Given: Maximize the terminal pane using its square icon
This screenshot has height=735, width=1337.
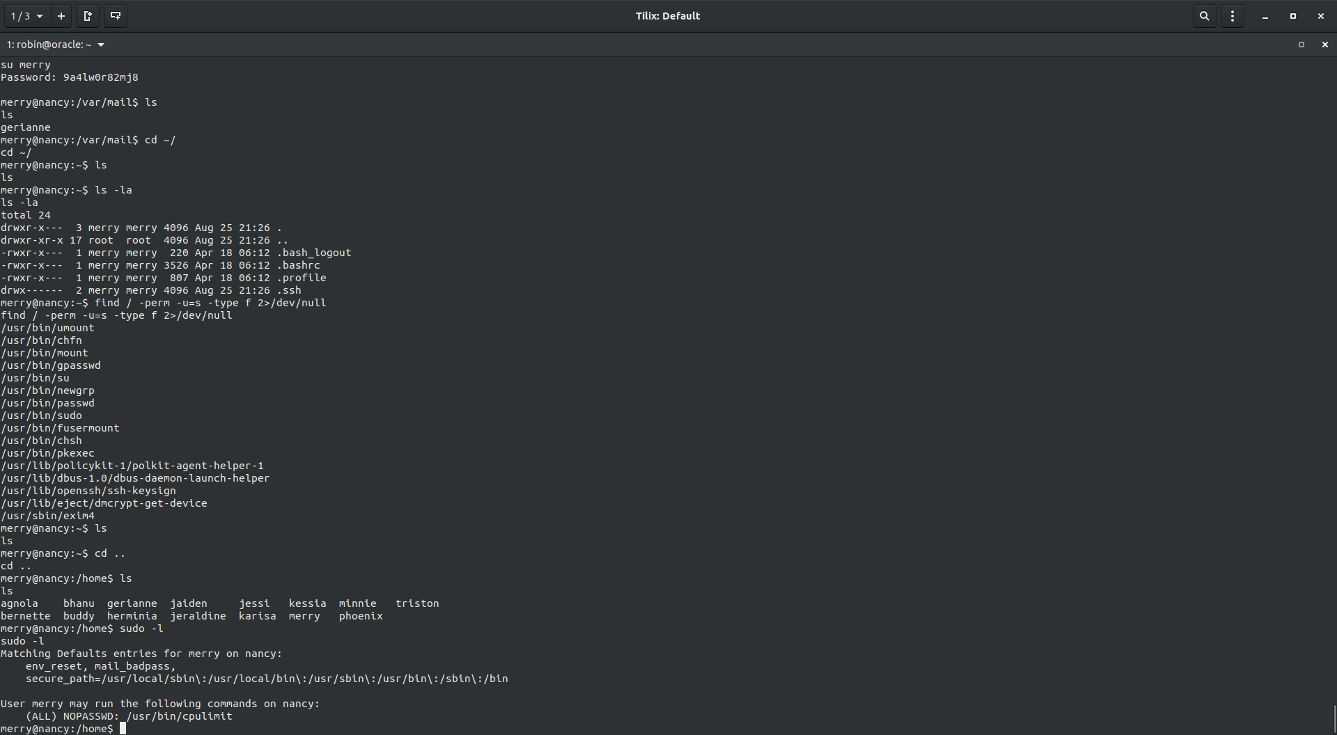Looking at the screenshot, I should tap(1301, 45).
